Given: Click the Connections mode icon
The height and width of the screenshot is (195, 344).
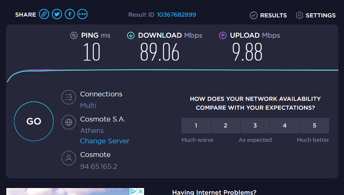Looking at the screenshot, I should (69, 97).
